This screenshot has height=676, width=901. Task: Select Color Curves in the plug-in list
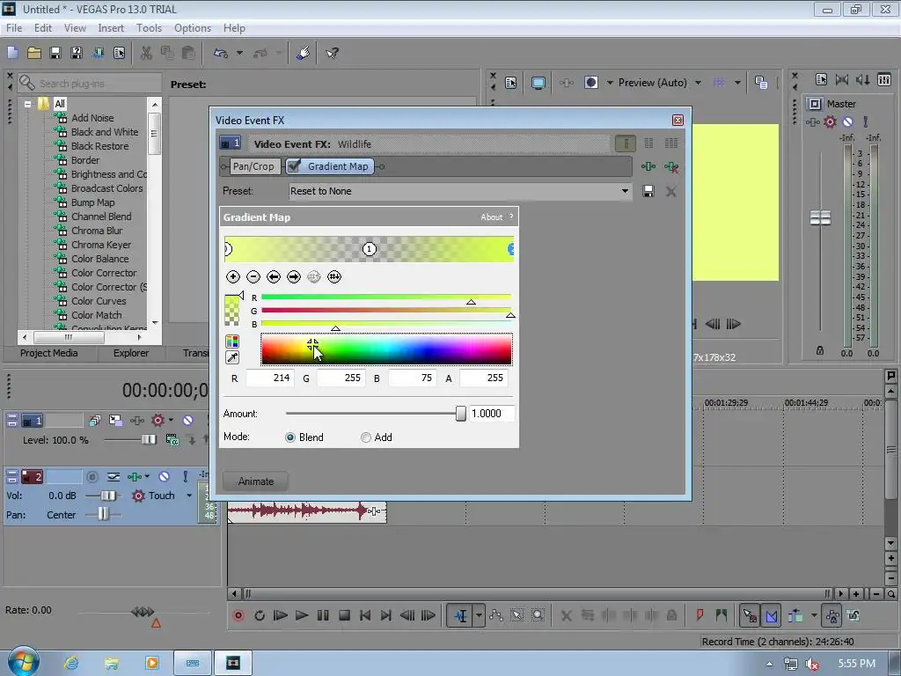pyautogui.click(x=99, y=301)
